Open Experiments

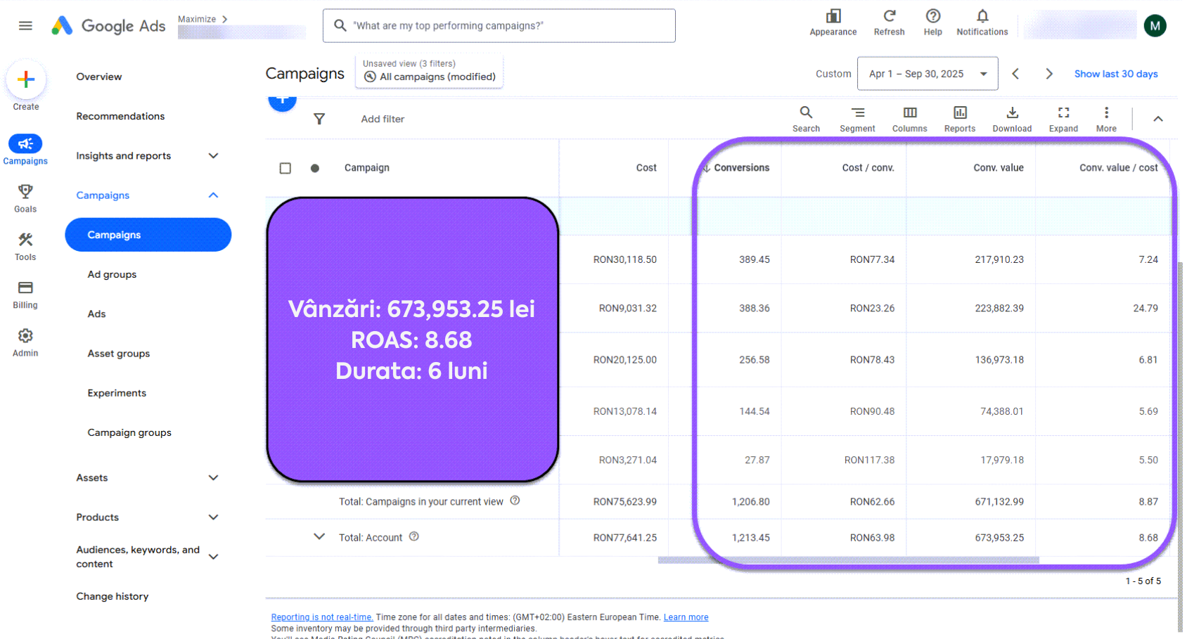click(117, 393)
